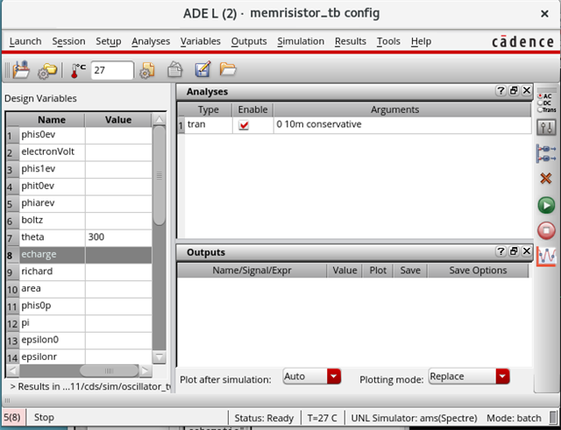Click theta value cell 300
The height and width of the screenshot is (430, 561).
pos(118,237)
